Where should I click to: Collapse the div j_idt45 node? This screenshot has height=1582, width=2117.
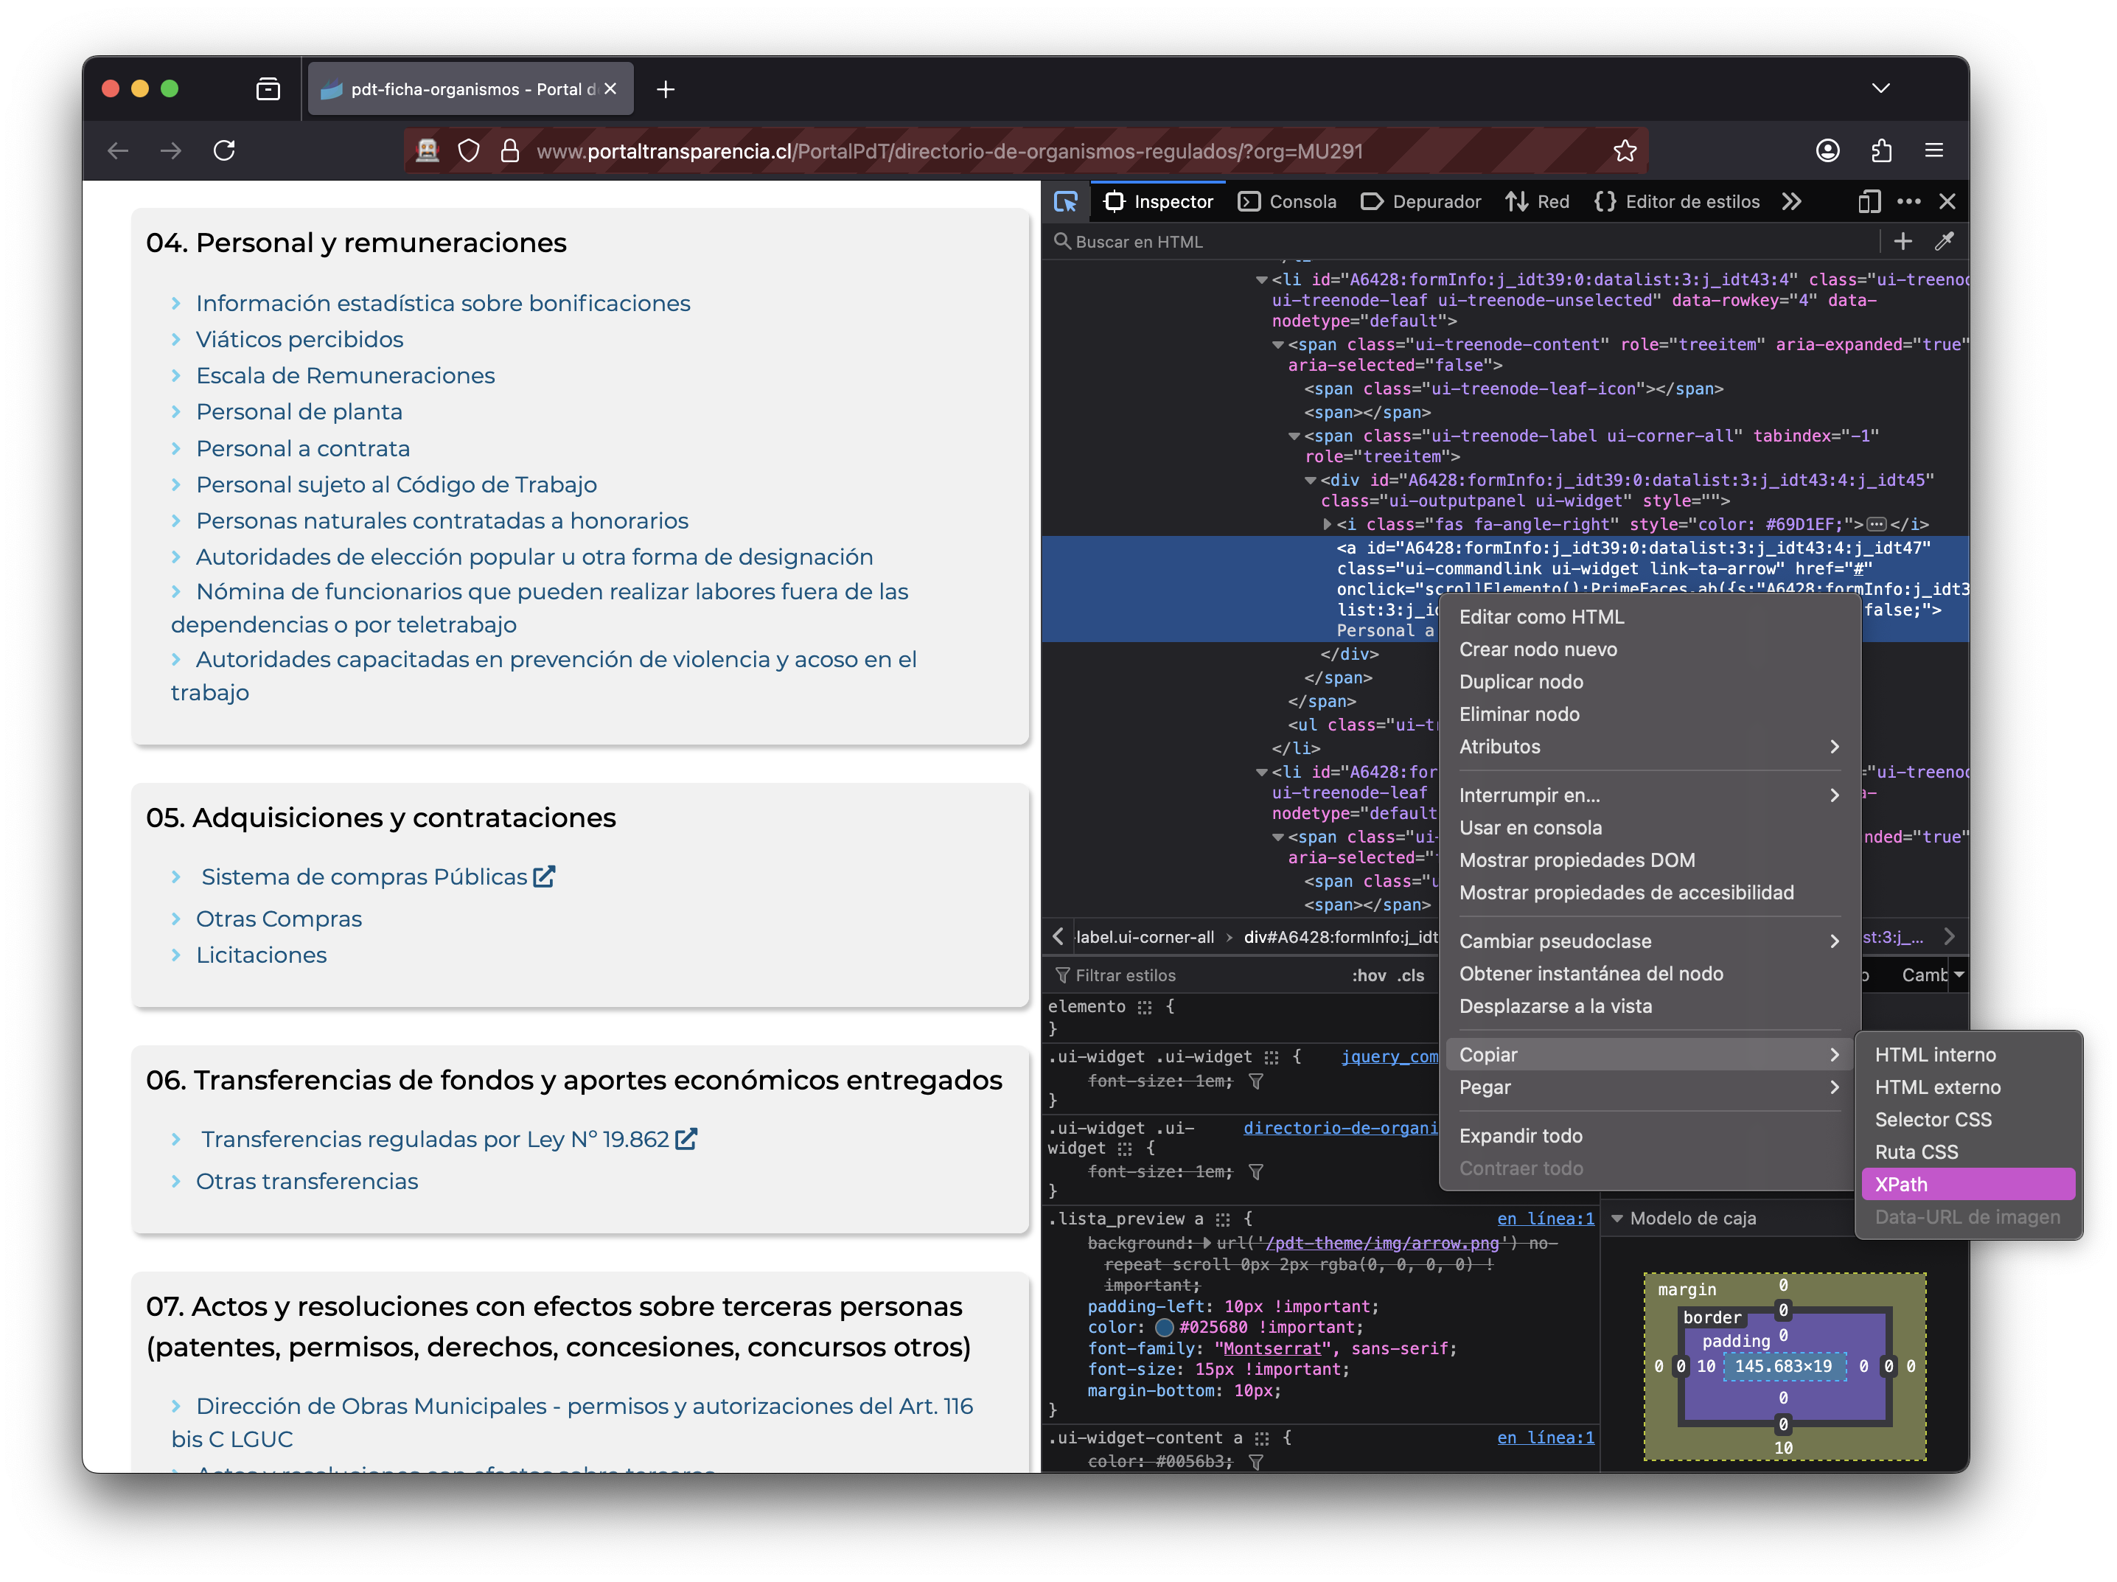[x=1310, y=481]
